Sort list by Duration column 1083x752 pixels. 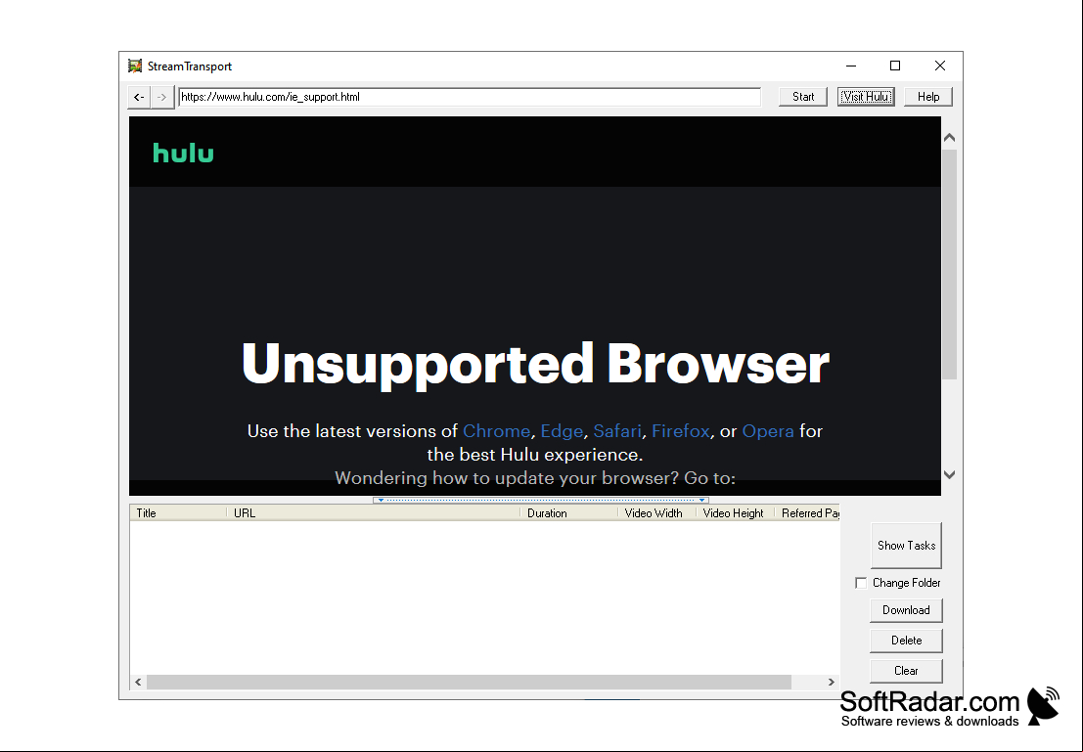pyautogui.click(x=569, y=513)
